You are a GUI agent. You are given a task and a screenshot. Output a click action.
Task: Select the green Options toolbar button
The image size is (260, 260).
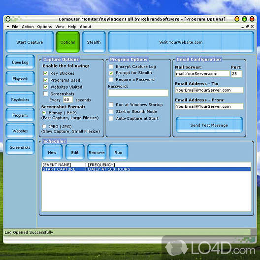pyautogui.click(x=67, y=42)
